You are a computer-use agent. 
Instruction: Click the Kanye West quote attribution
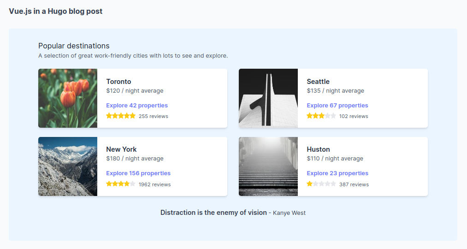(289, 213)
